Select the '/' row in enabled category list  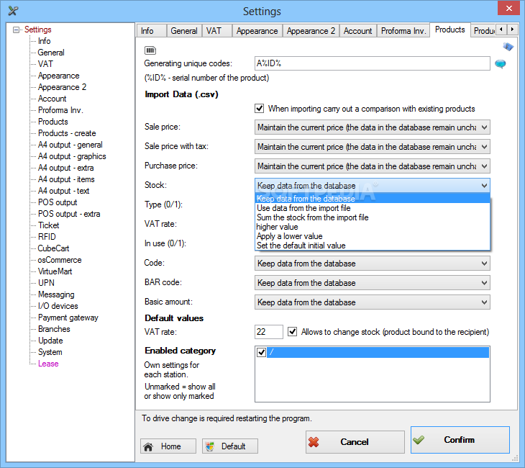pos(378,352)
